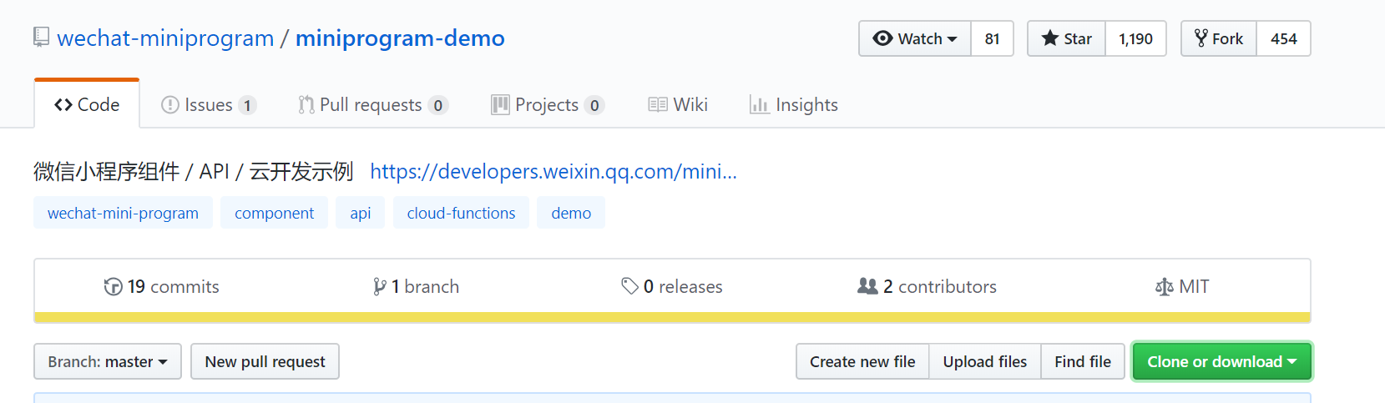1385x403 pixels.
Task: View the 81 watchers count
Action: [992, 38]
